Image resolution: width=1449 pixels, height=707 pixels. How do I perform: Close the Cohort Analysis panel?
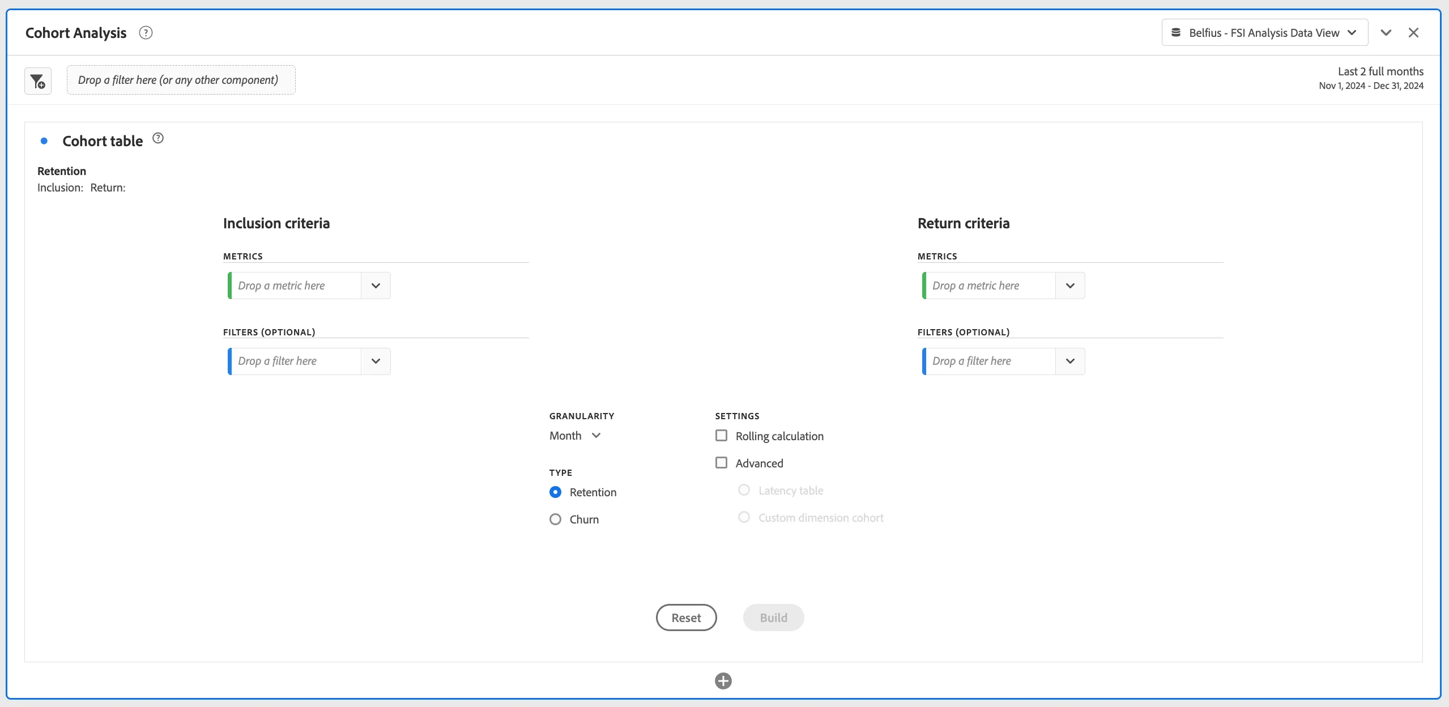[1414, 33]
